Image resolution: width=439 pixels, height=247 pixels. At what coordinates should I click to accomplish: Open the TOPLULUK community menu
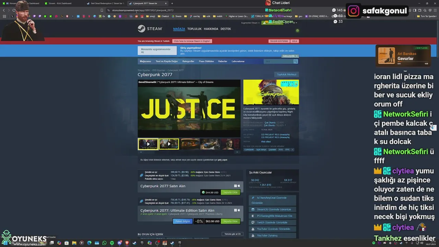194,29
